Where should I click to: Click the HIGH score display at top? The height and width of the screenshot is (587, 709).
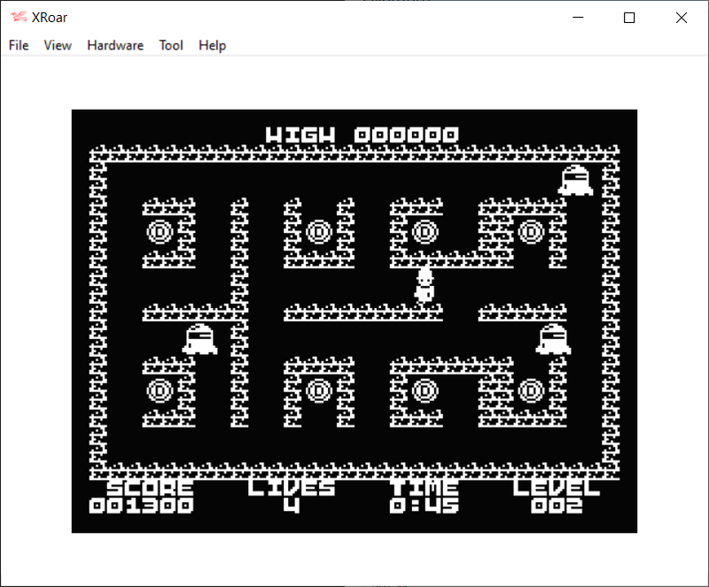point(362,135)
